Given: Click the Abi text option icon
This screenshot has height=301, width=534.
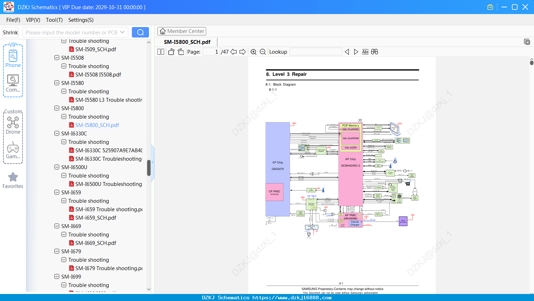Looking at the screenshot, I should point(365,52).
